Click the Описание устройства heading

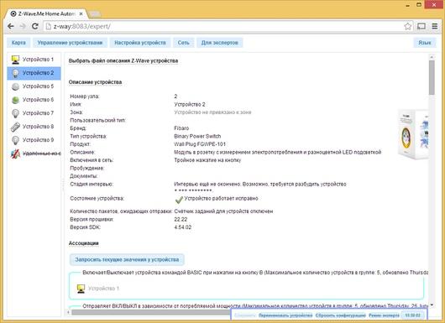coord(96,82)
